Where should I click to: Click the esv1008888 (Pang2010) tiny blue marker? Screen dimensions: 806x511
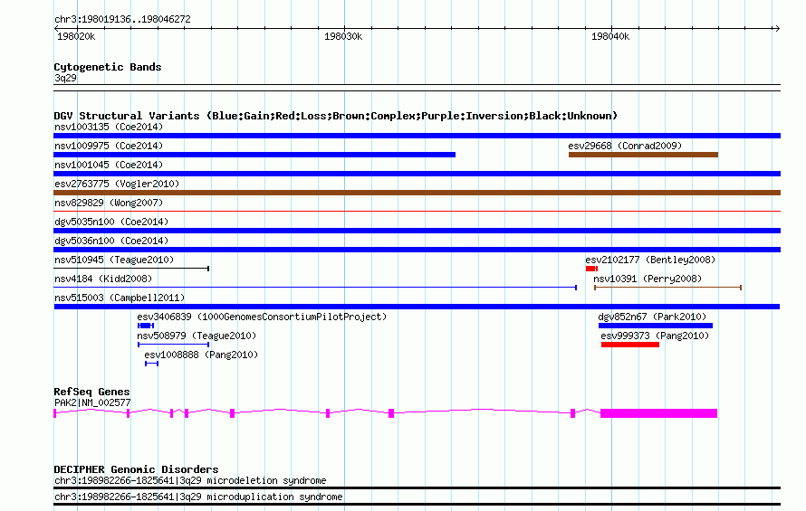point(151,364)
